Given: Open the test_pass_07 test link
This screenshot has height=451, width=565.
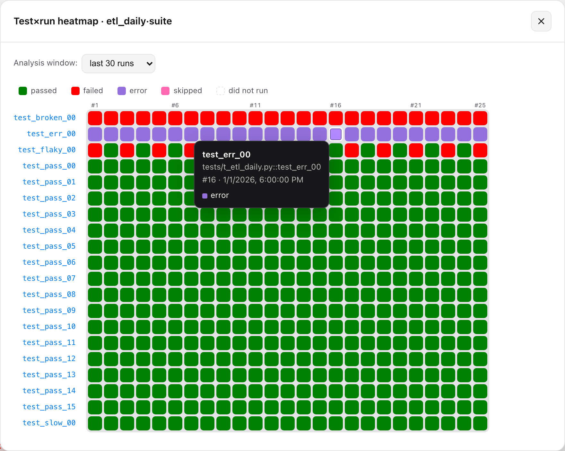Looking at the screenshot, I should (49, 279).
